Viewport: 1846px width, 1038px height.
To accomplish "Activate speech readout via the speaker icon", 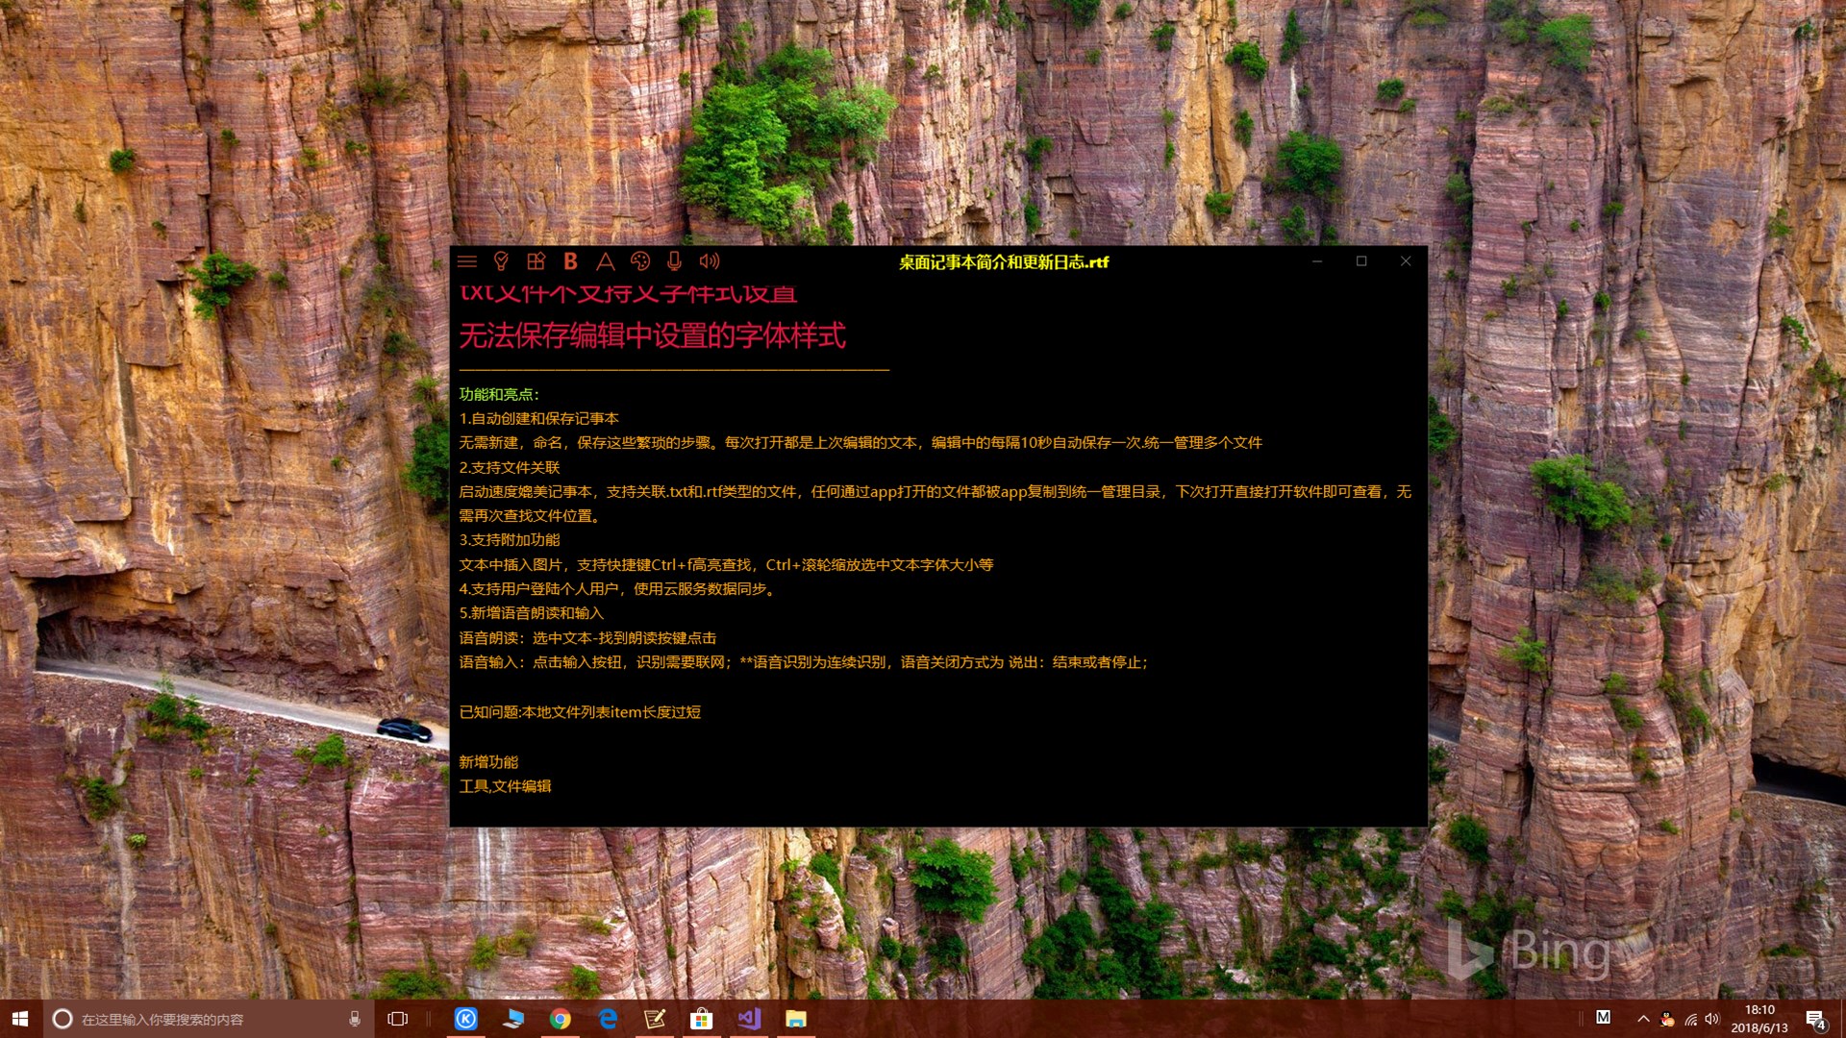I will point(708,261).
